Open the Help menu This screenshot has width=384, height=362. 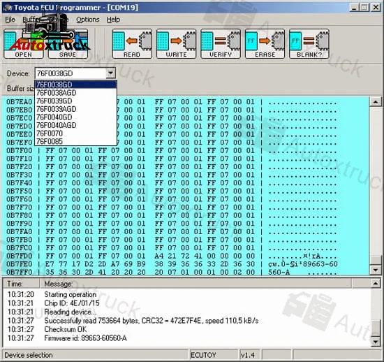113,20
